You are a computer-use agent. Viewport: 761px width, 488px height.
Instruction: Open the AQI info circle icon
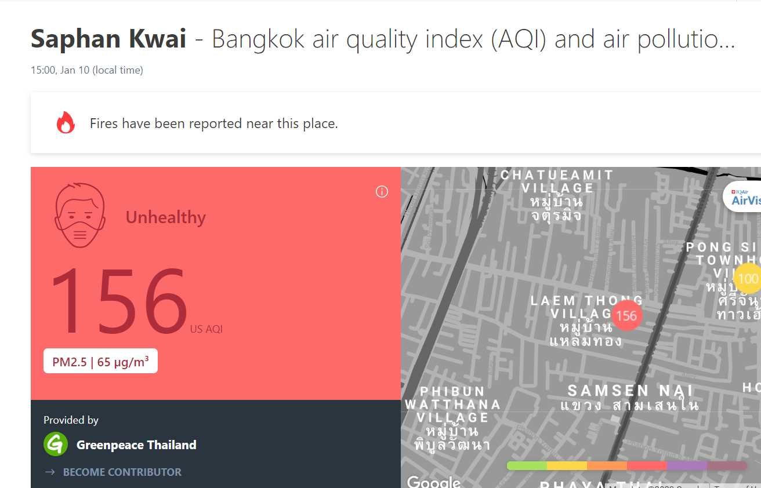(x=382, y=192)
